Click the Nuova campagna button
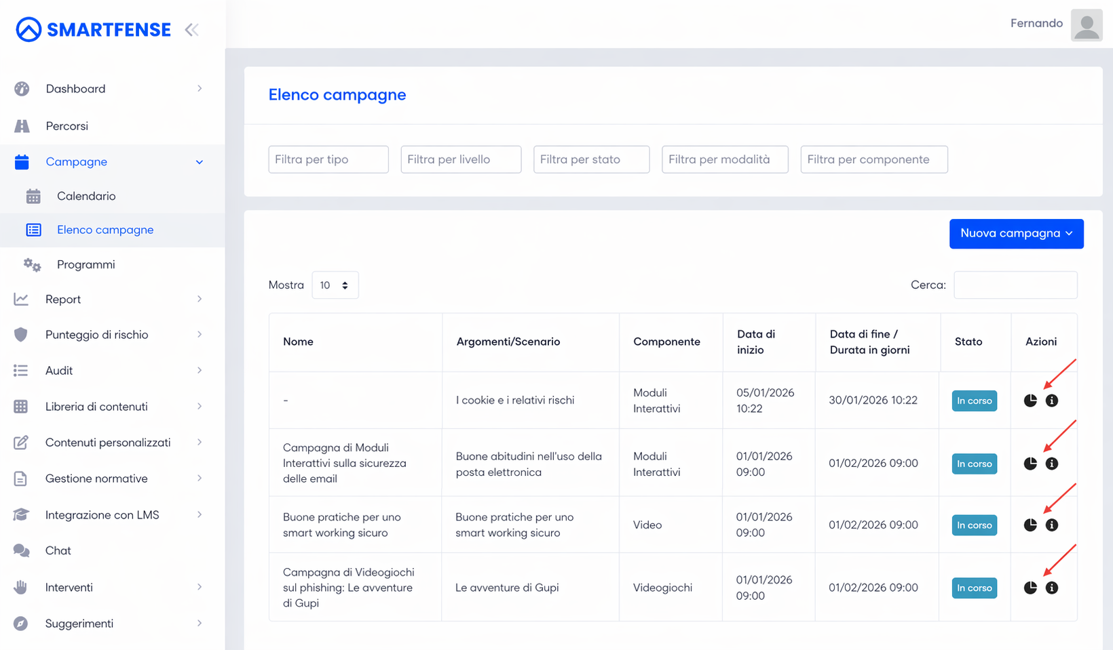This screenshot has width=1113, height=650. coord(1016,234)
